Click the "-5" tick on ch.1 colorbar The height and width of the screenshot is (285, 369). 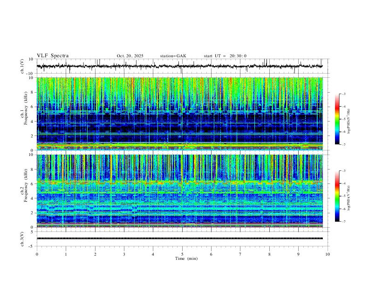[343, 119]
